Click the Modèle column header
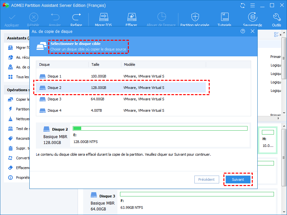This screenshot has width=287, height=215. click(x=163, y=64)
